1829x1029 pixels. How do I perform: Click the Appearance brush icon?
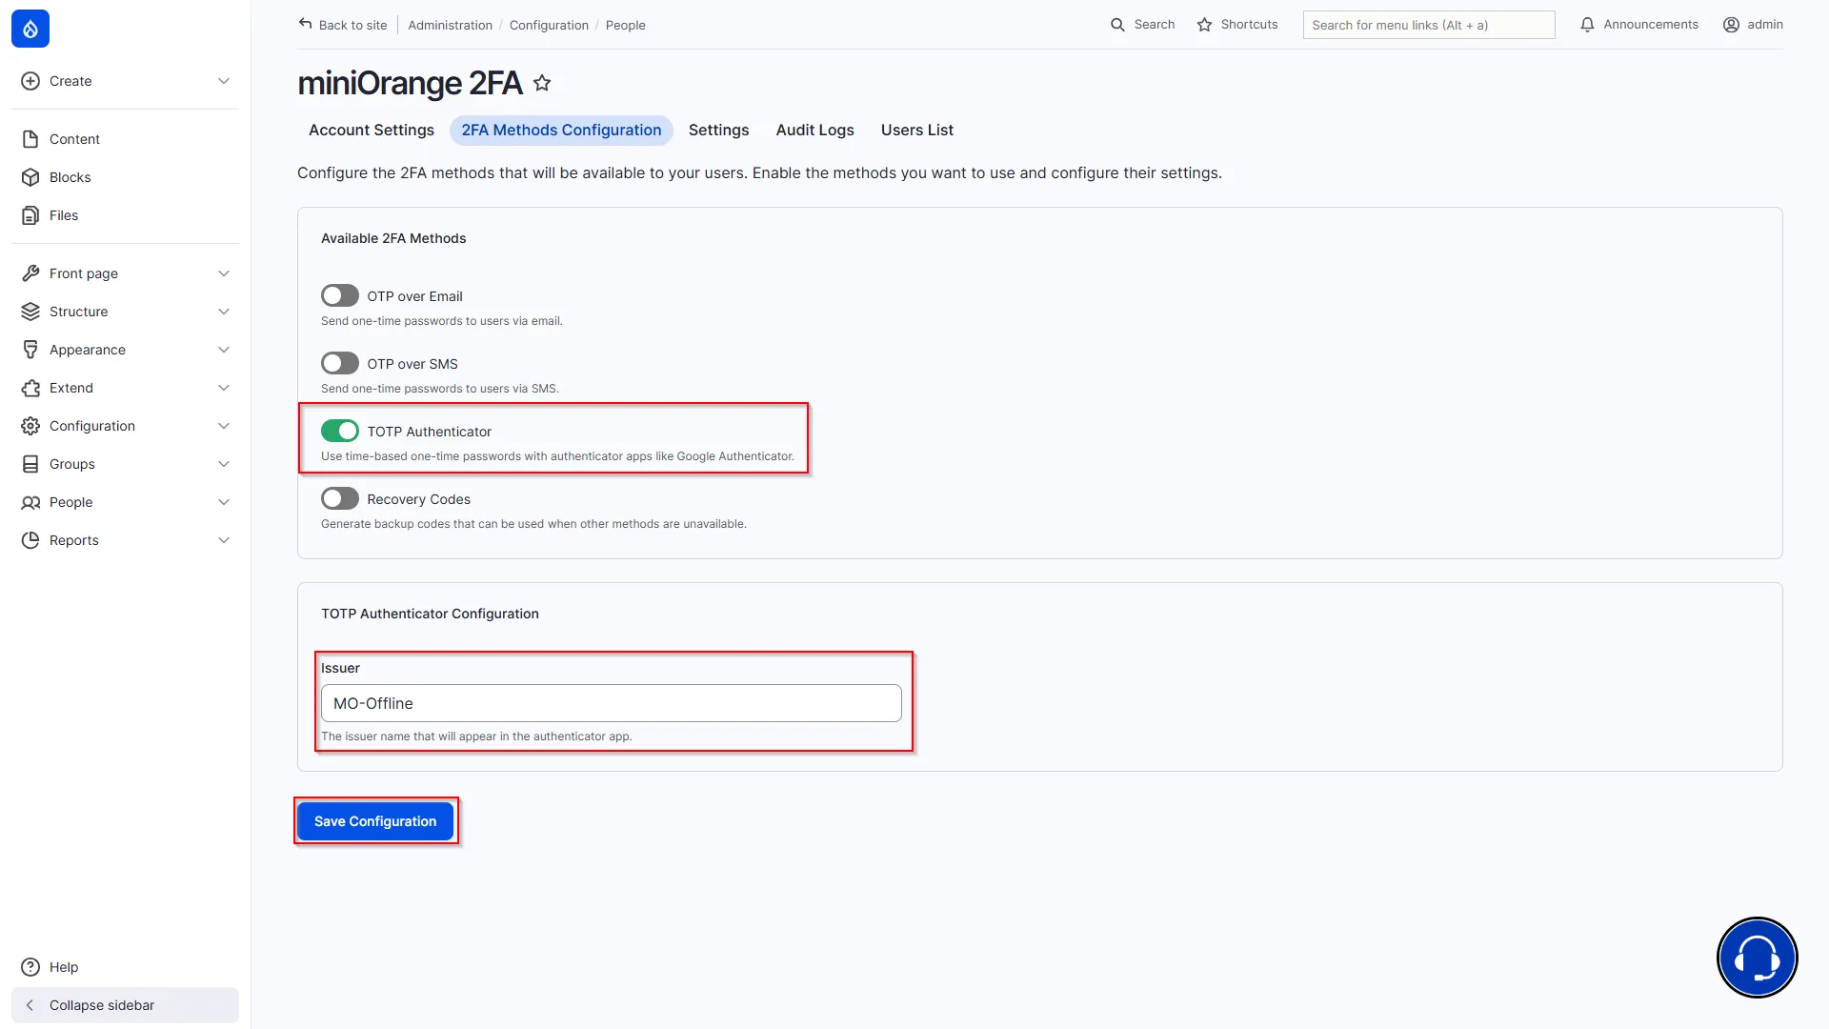click(30, 350)
